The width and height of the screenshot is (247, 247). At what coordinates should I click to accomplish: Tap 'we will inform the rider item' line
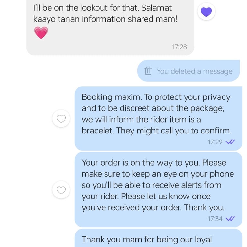tap(141, 120)
